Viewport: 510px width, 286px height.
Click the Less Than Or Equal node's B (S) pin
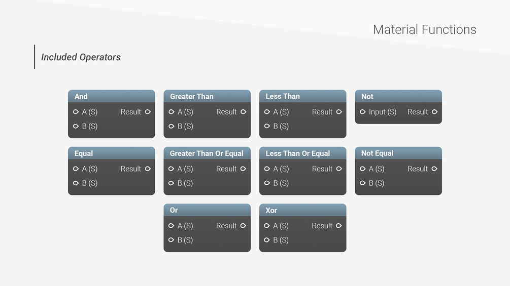[x=267, y=183]
